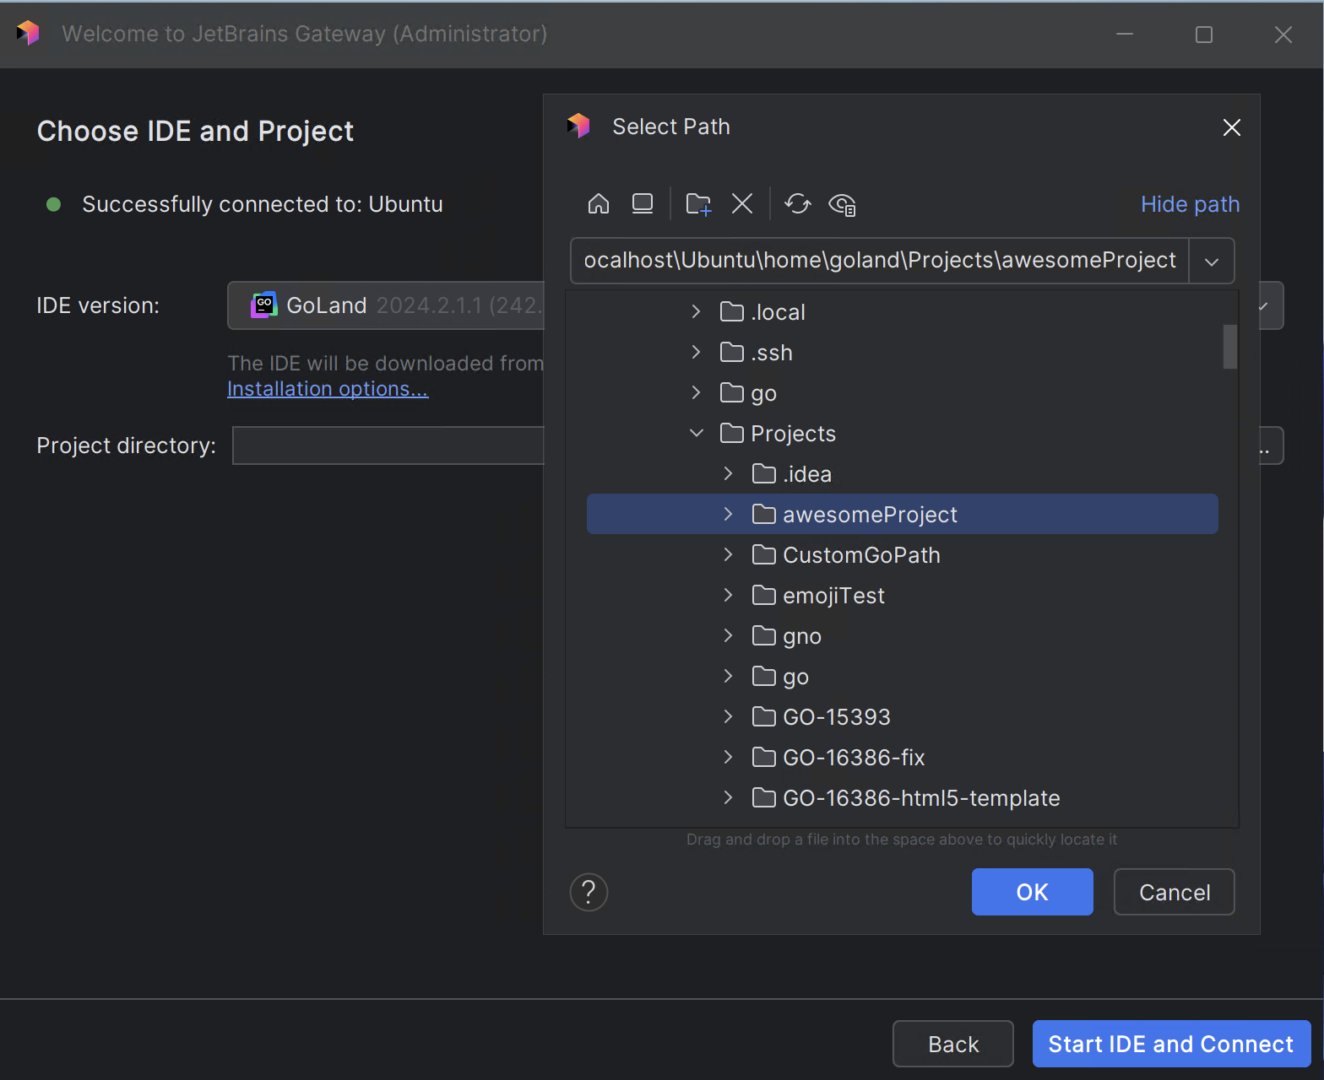This screenshot has width=1324, height=1080.
Task: Close the Select Path dialog
Action: click(1232, 127)
